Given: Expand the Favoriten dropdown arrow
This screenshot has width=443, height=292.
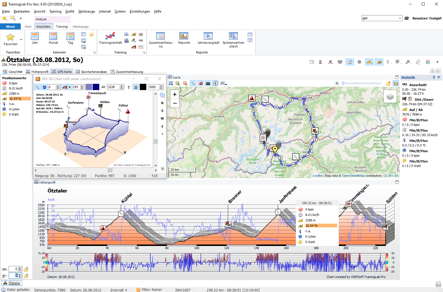Looking at the screenshot, I should [x=21, y=39].
